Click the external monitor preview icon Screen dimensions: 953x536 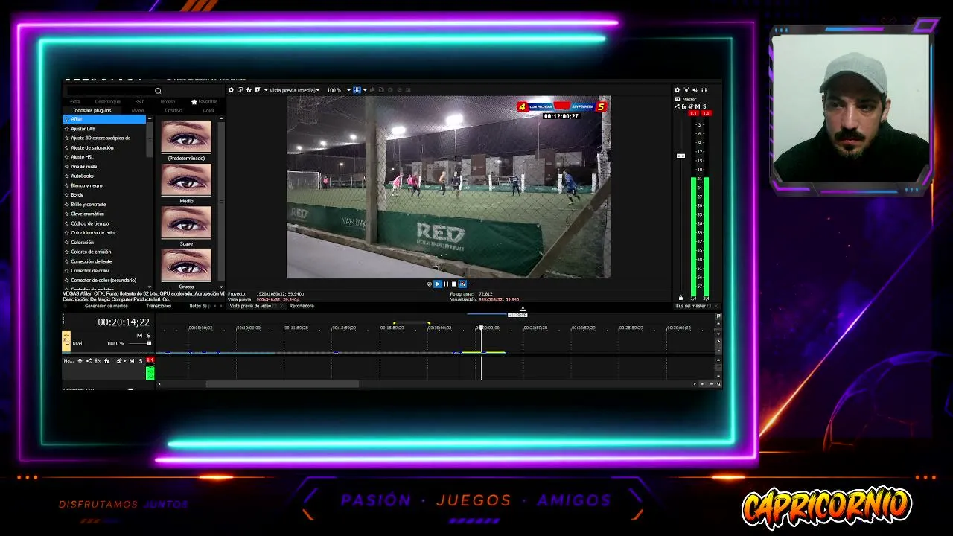[240, 90]
